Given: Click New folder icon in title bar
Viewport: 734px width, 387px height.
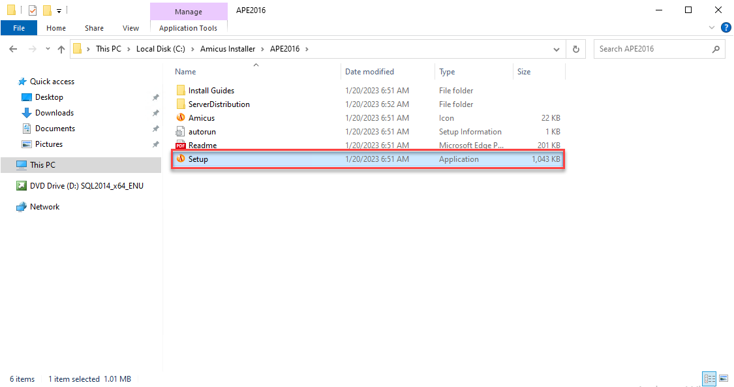Looking at the screenshot, I should [x=47, y=10].
